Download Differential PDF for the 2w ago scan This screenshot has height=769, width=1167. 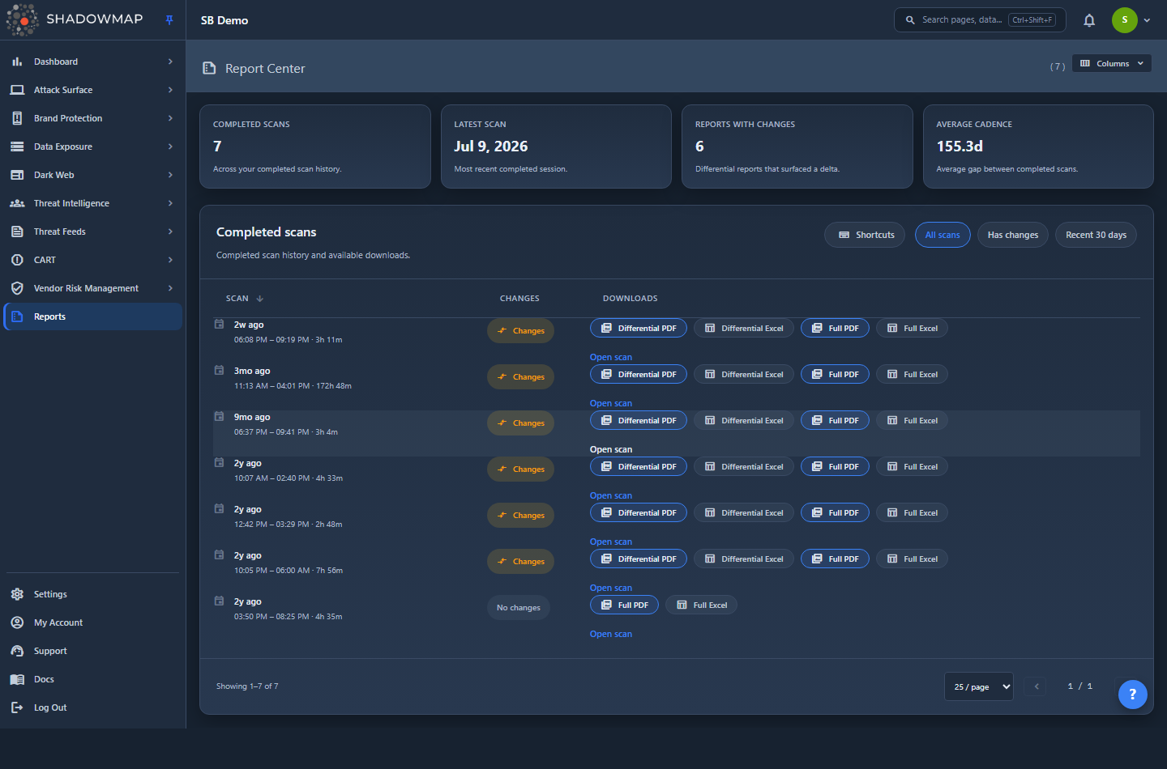639,328
